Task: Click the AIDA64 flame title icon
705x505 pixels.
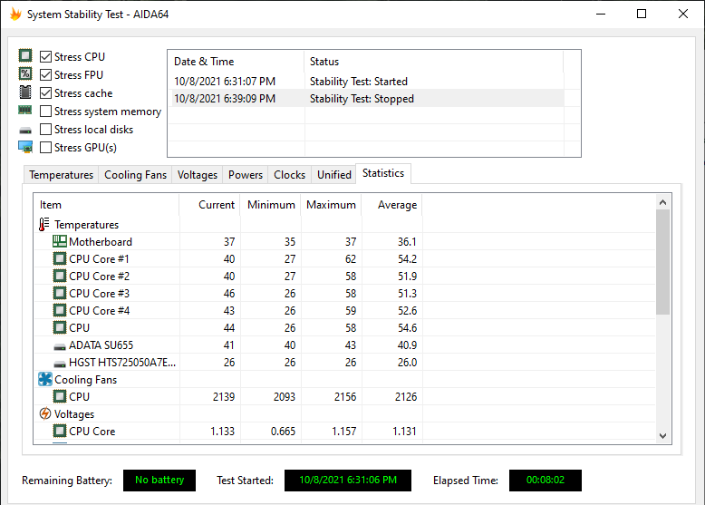Action: [x=15, y=14]
